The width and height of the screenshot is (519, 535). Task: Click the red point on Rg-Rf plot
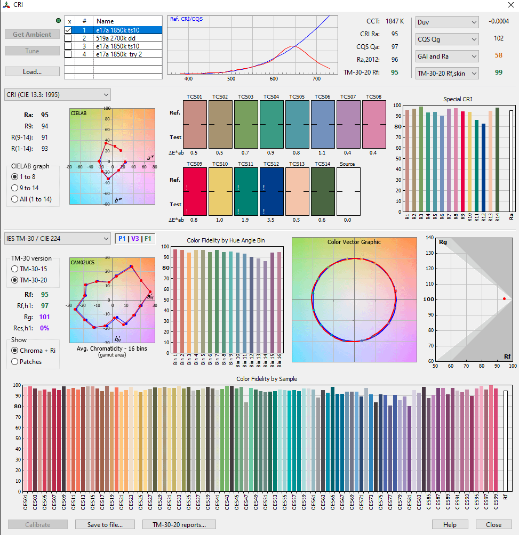[x=504, y=298]
